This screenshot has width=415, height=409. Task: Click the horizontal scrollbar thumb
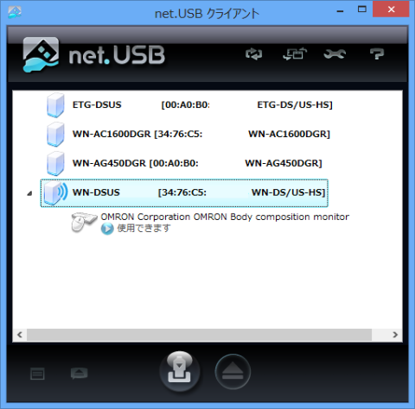(199, 335)
